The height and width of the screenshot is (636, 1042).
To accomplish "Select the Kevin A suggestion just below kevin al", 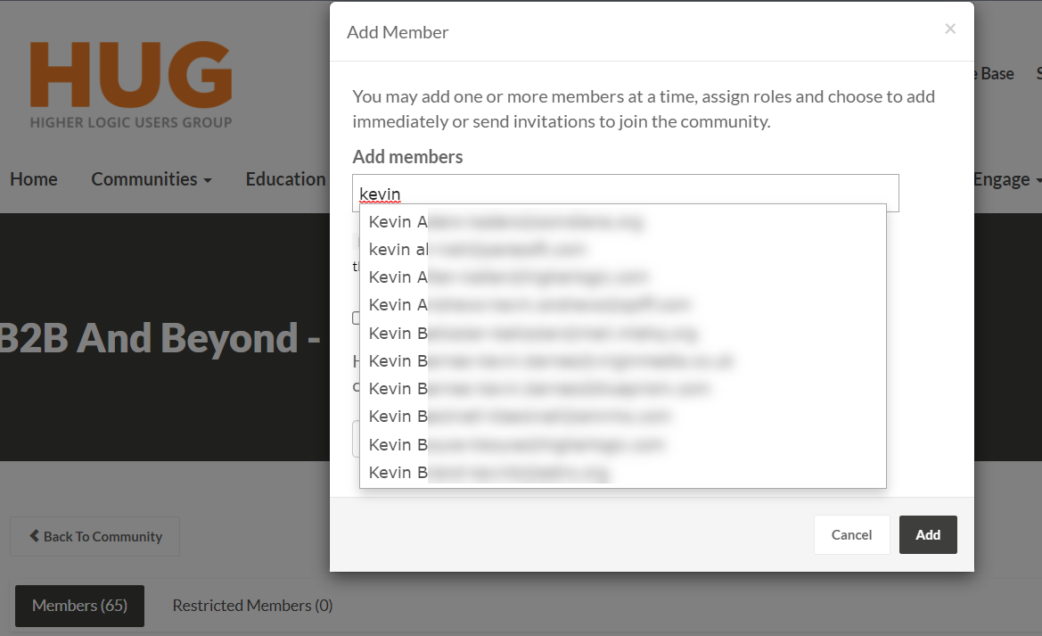I will tap(623, 277).
